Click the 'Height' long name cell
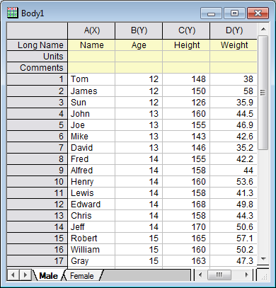 pyautogui.click(x=186, y=45)
